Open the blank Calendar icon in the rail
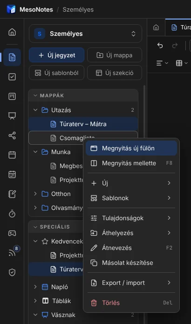 point(12,155)
